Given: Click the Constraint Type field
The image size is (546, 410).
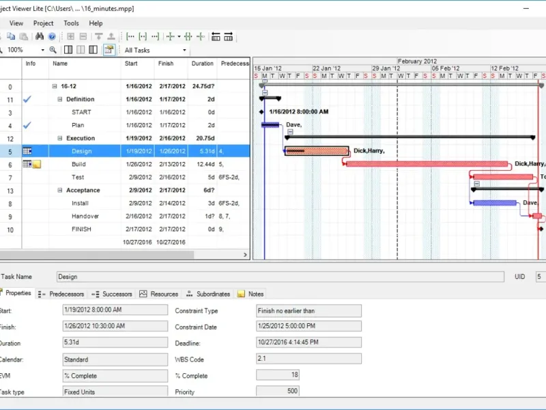Looking at the screenshot, I should click(x=308, y=311).
